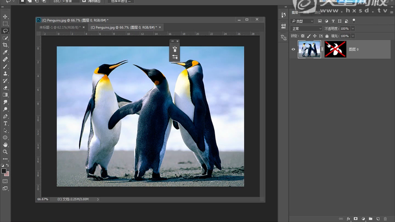395x222 pixels.
Task: Expand the opacity slider dropdown arrow
Action: pyautogui.click(x=352, y=29)
